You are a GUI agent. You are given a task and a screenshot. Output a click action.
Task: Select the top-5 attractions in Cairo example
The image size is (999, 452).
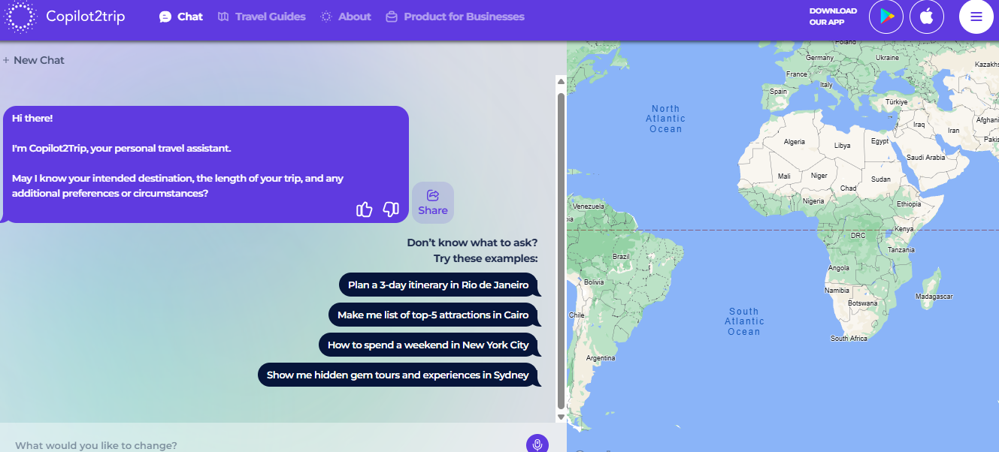click(x=434, y=315)
